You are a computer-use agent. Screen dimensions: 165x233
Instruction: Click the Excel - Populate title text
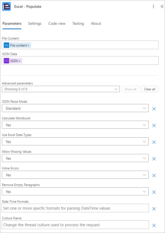pos(28,6)
